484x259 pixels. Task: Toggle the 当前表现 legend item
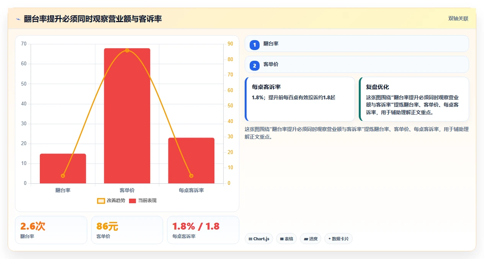pos(142,201)
